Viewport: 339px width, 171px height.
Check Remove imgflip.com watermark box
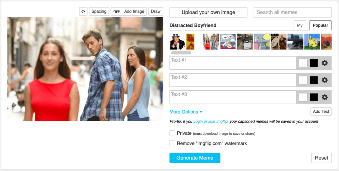click(173, 143)
